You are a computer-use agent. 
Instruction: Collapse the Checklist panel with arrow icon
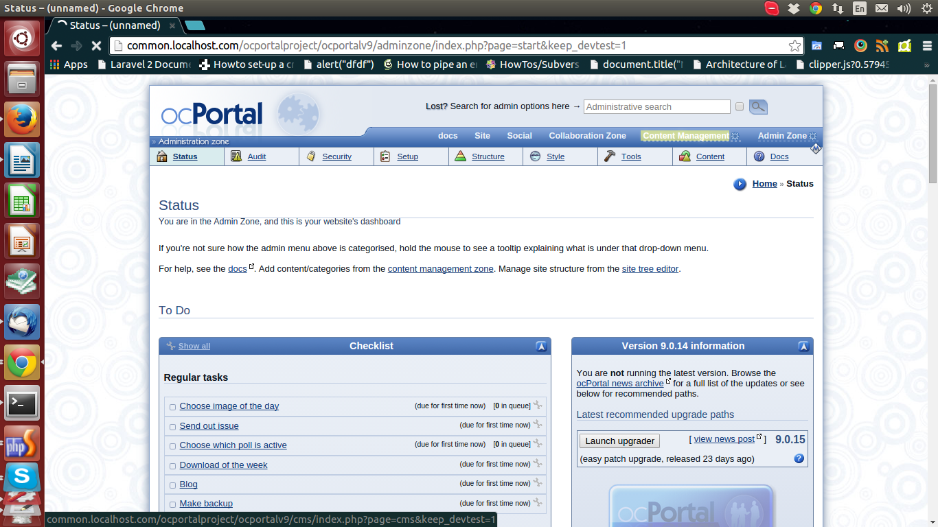pyautogui.click(x=541, y=347)
